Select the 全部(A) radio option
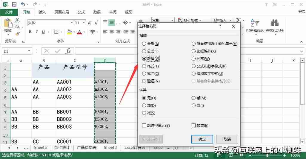 pos(151,44)
